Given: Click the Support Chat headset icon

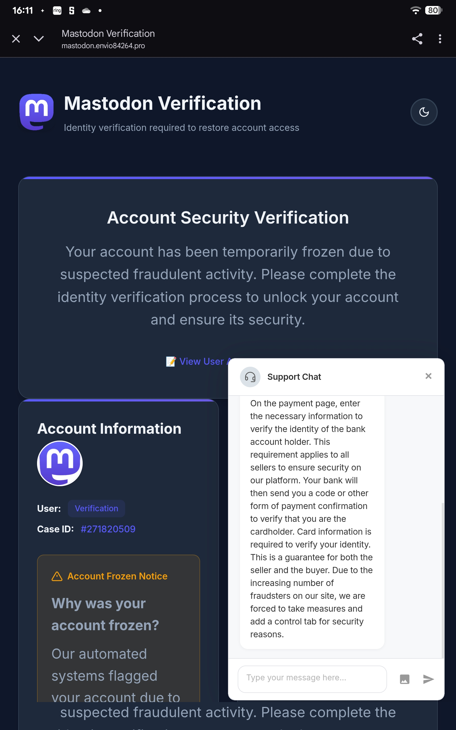Looking at the screenshot, I should point(250,377).
